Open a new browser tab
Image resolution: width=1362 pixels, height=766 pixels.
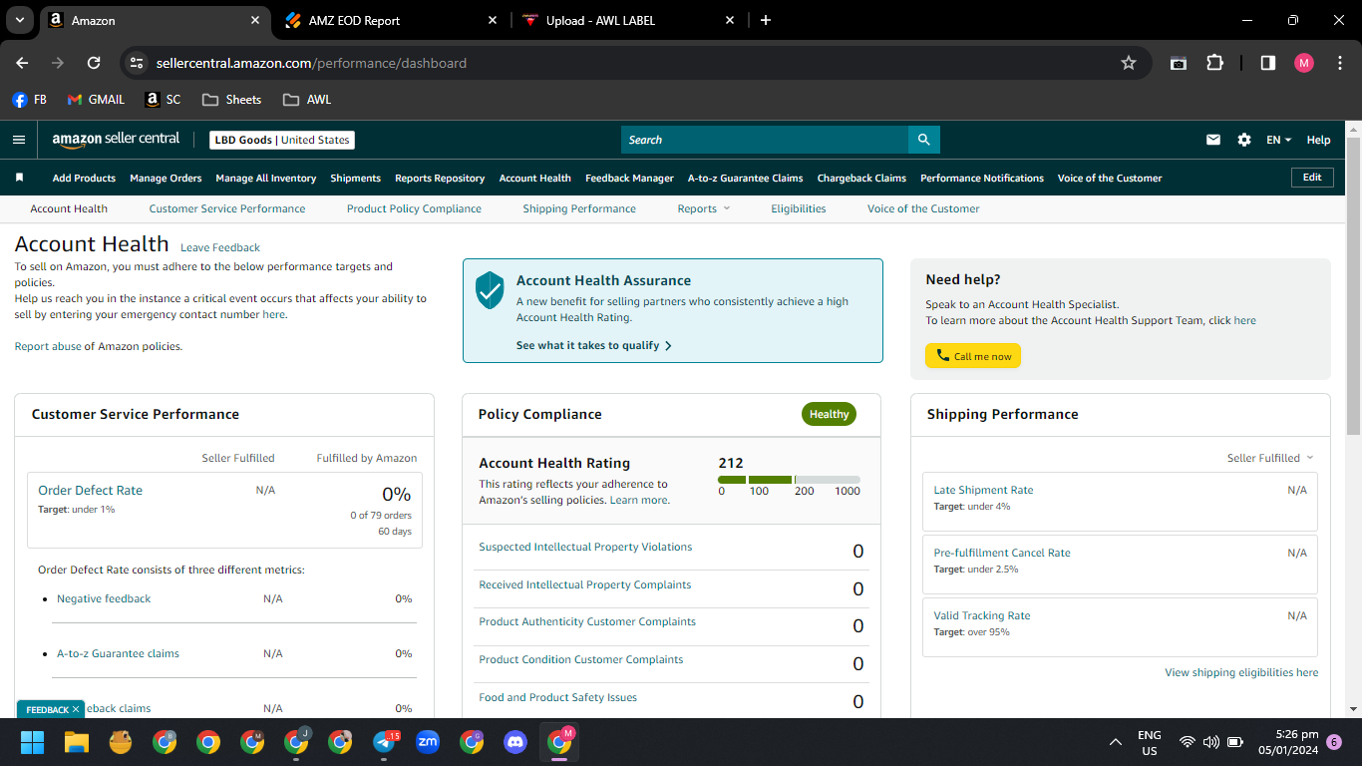[766, 20]
